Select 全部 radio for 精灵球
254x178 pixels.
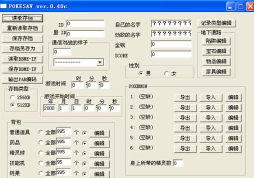pos(41,153)
